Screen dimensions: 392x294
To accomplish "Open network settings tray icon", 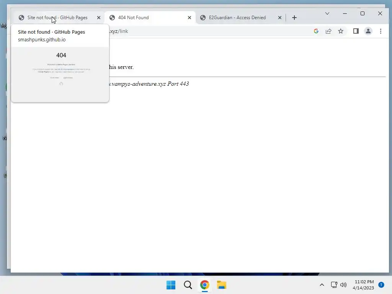I will (334, 285).
